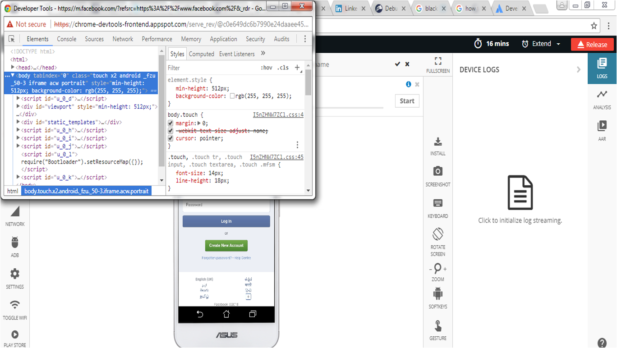Screen dimensions: 617x348
Task: Tap Log In on the phone screen
Action: point(226,221)
